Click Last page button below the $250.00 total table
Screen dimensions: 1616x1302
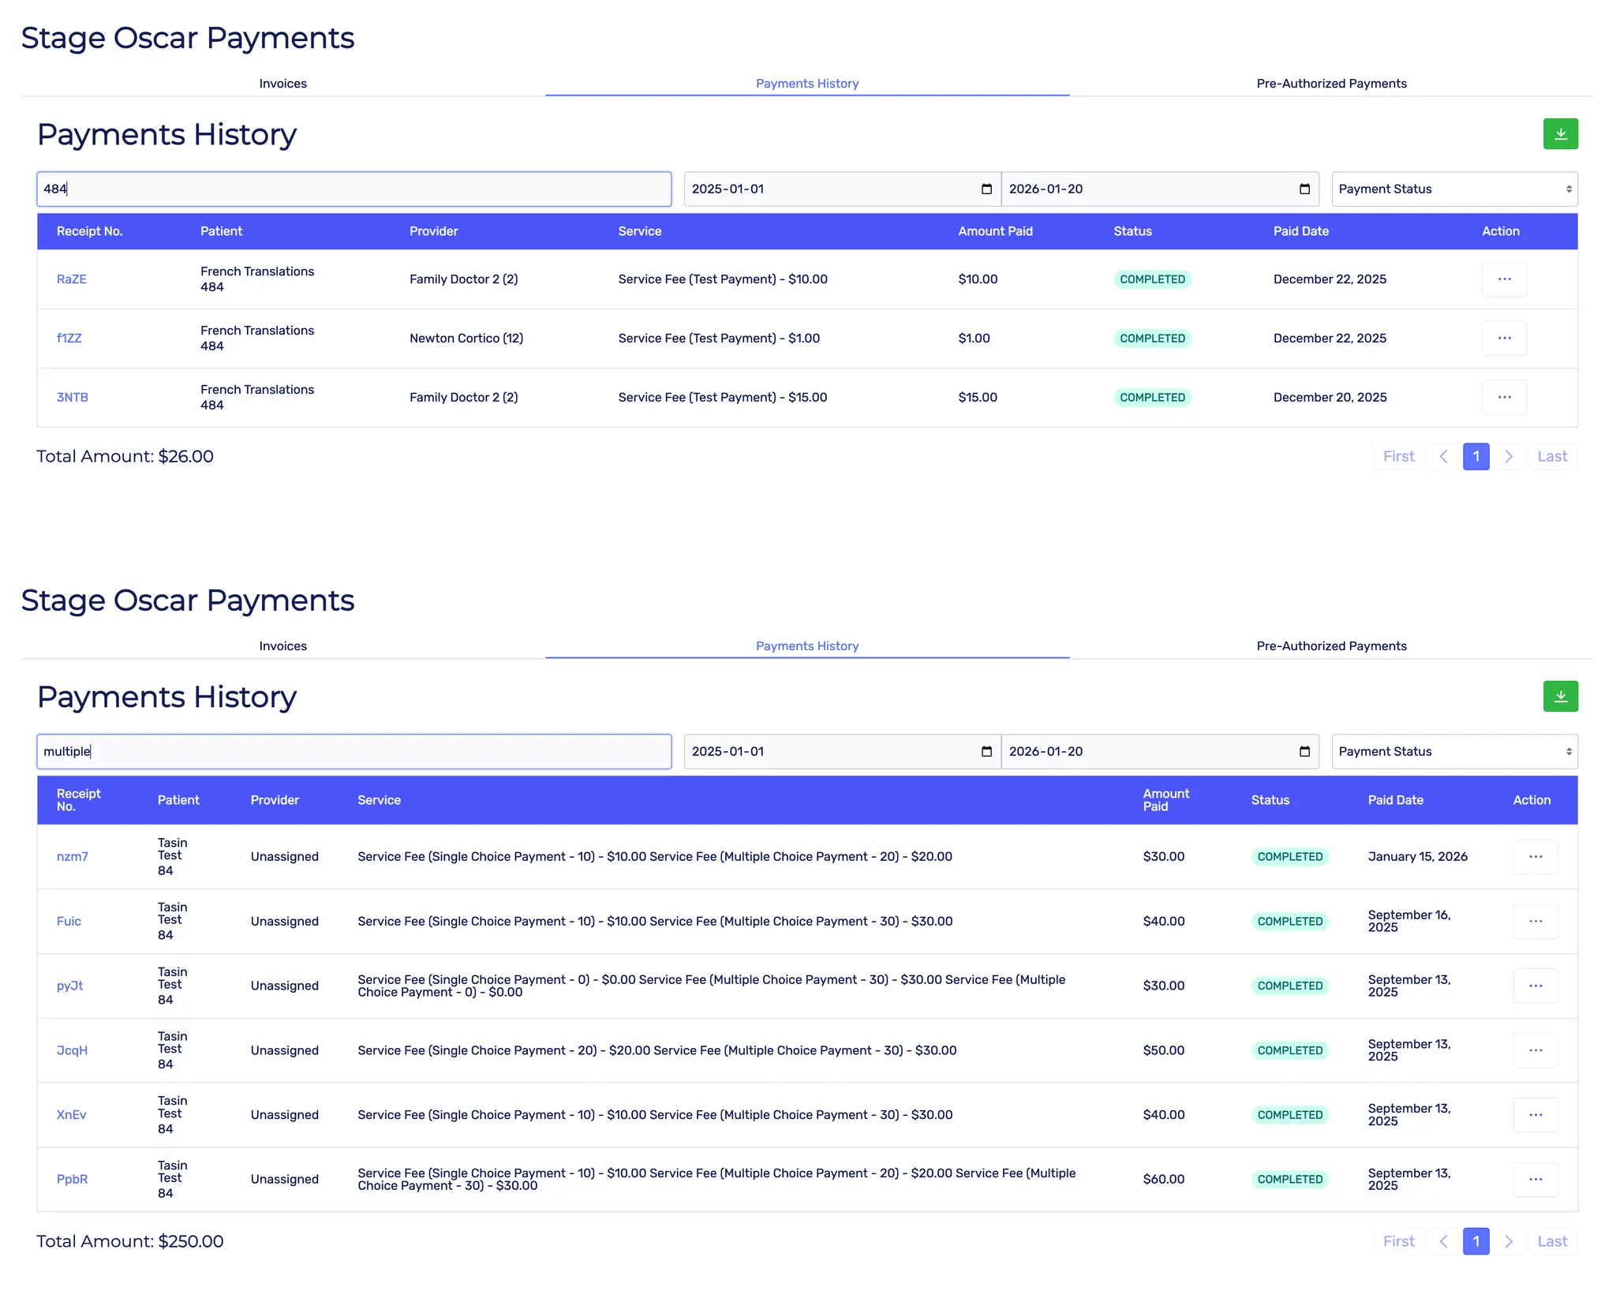1552,1241
